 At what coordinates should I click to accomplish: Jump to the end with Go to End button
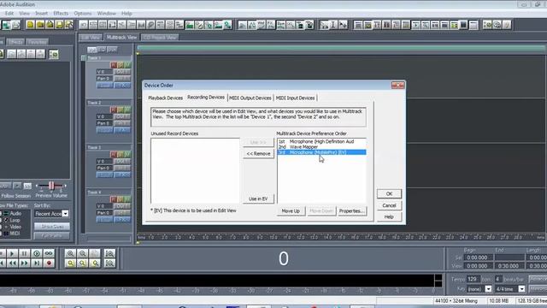37,264
